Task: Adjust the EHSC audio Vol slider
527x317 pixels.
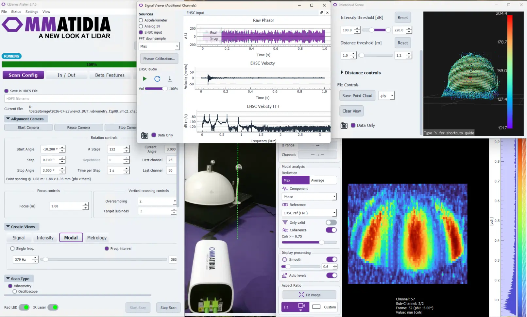Action: point(156,89)
